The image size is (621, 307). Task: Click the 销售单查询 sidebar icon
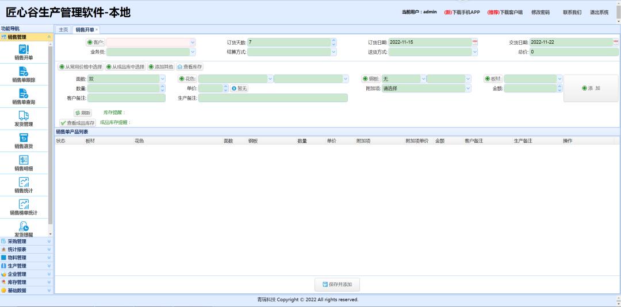point(24,95)
